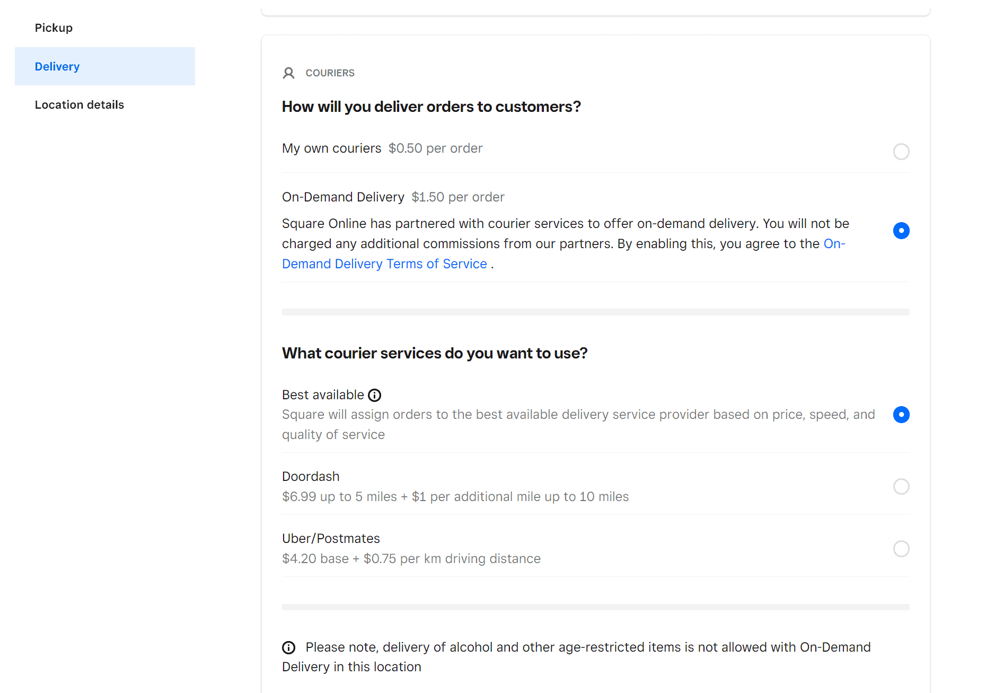Click the 'My own couriers' label
995x693 pixels.
pos(331,148)
